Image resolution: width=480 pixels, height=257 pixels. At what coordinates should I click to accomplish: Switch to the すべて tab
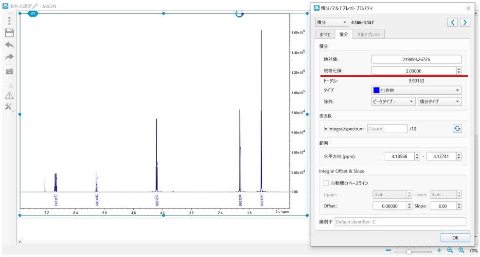pos(324,34)
